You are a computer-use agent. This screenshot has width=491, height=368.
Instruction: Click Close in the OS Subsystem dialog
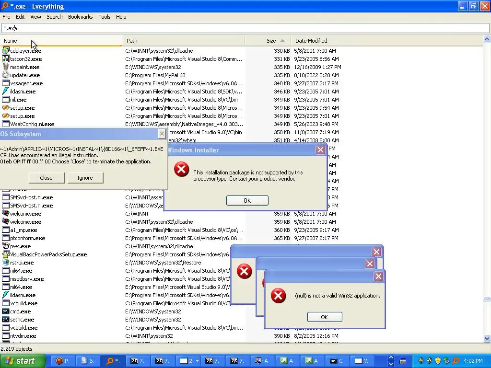point(47,178)
